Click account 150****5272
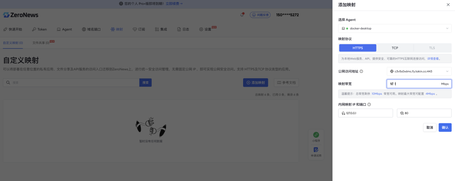455x181 pixels. tap(287, 15)
